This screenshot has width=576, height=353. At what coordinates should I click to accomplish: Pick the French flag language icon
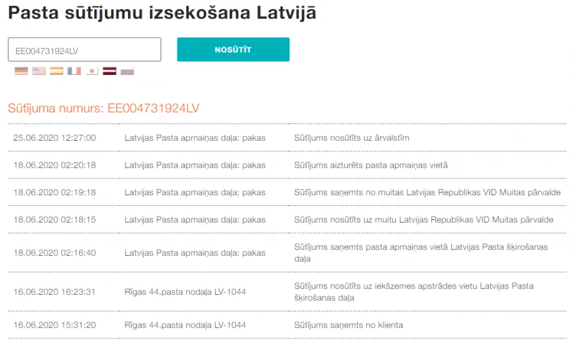[74, 71]
